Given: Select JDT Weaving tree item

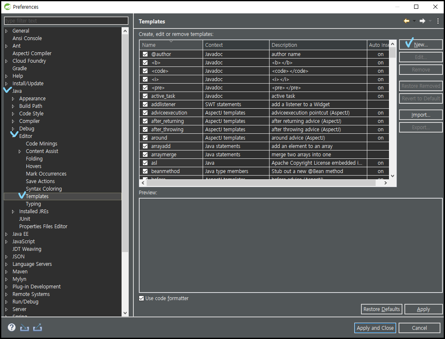Looking at the screenshot, I should (27, 249).
